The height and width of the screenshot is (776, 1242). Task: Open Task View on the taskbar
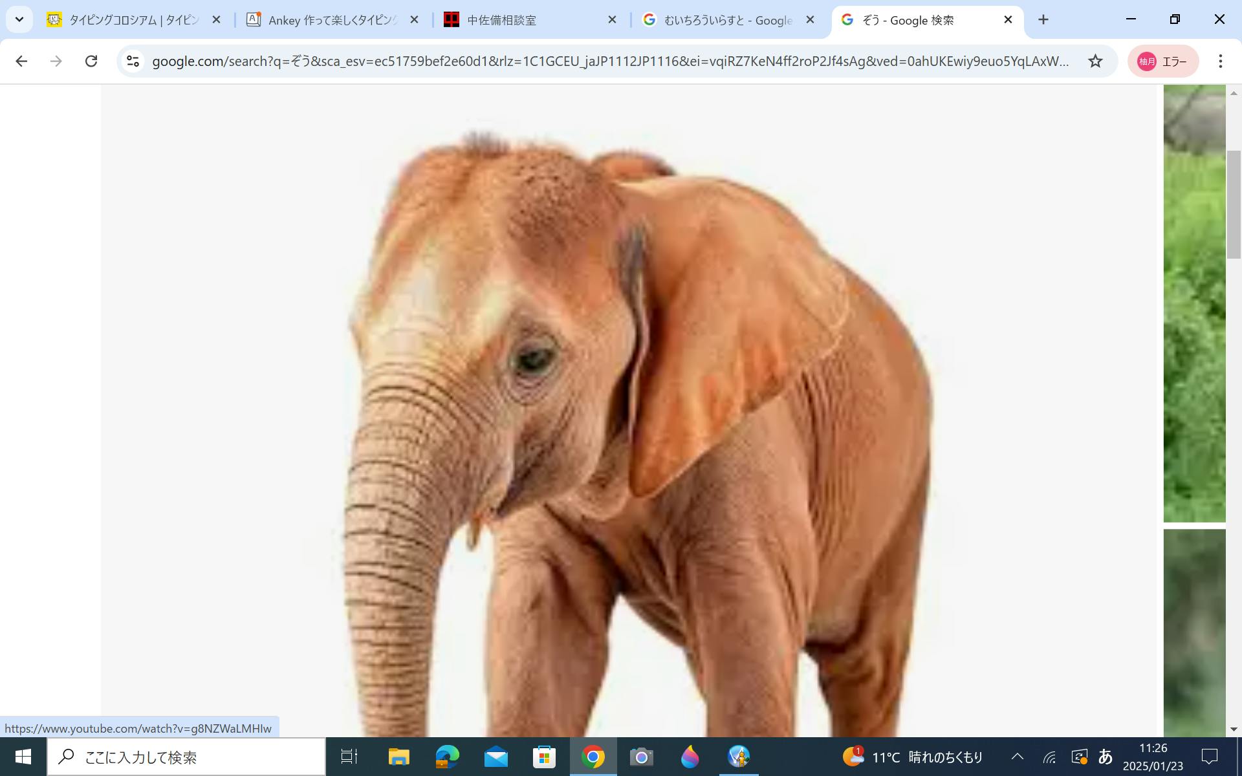click(349, 757)
